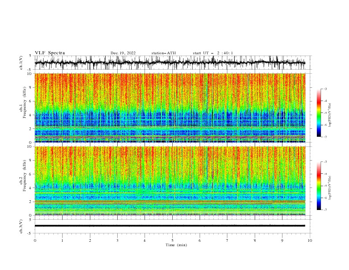Click the '10' label on the time axis
This screenshot has width=349, height=270.
click(310, 240)
